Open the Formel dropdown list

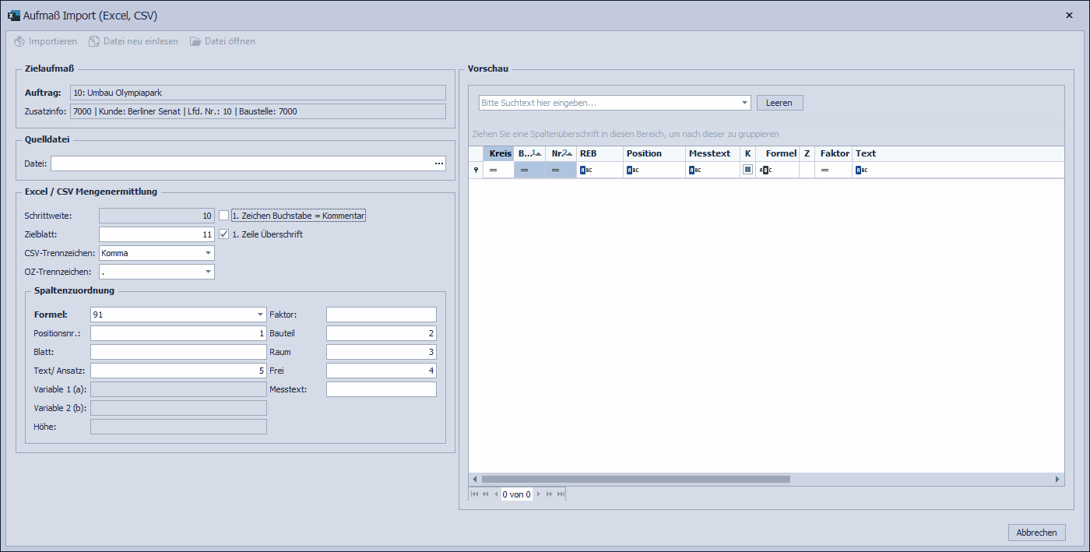click(x=260, y=315)
